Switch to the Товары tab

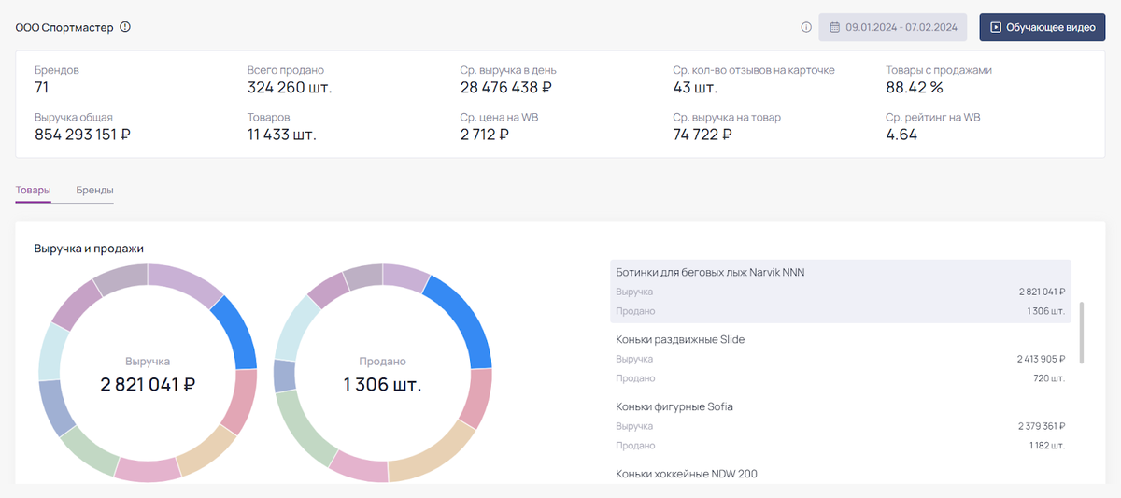point(34,190)
